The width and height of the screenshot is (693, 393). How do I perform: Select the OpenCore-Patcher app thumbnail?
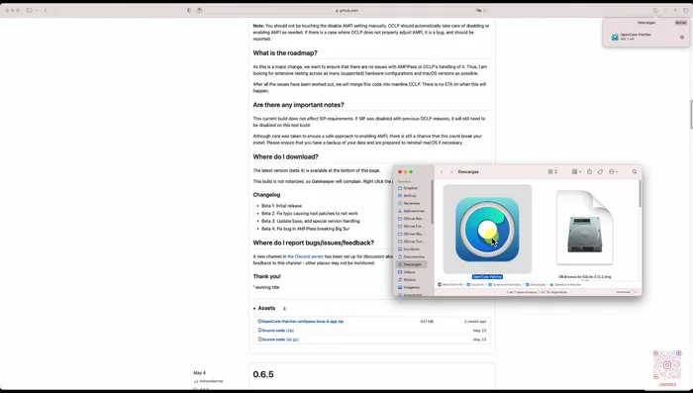(487, 229)
